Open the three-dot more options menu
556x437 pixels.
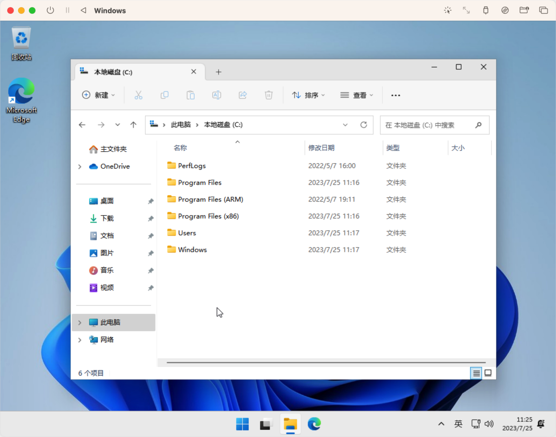point(396,95)
